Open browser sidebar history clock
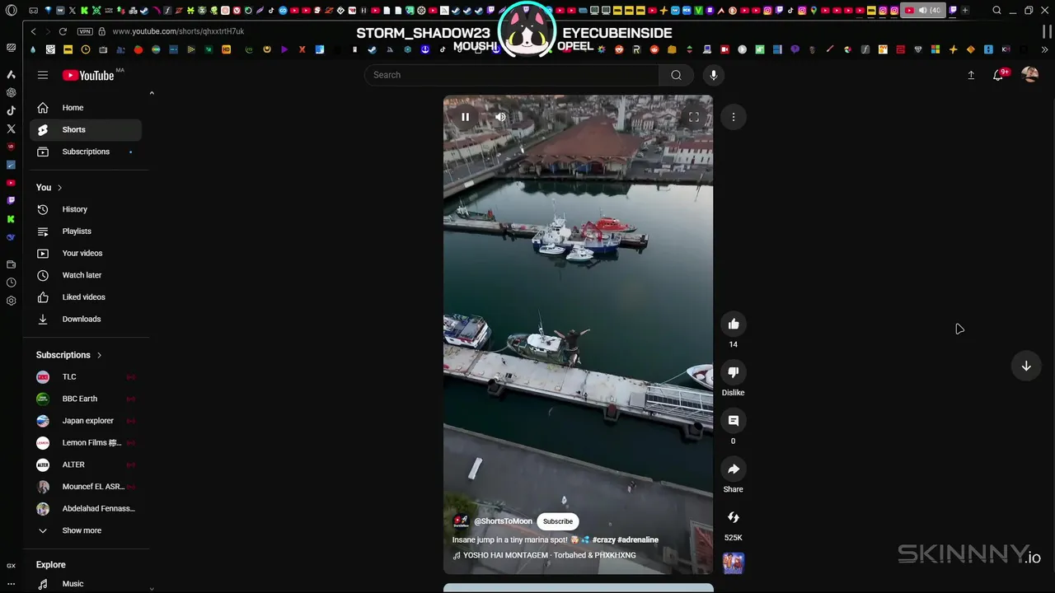The image size is (1055, 593). (x=11, y=282)
